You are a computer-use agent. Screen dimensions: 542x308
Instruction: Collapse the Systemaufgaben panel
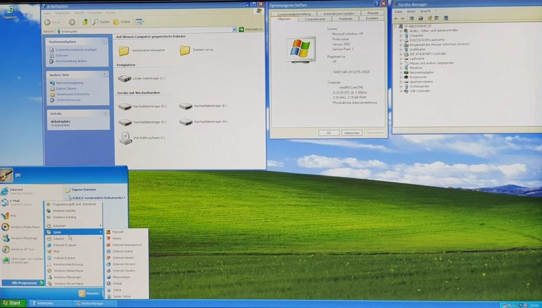[104, 41]
